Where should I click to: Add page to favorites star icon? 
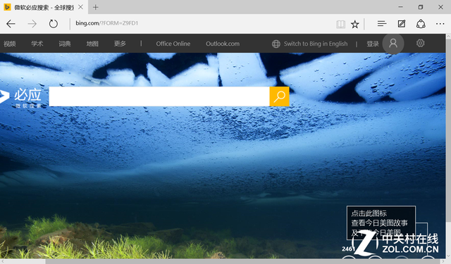[x=355, y=24]
